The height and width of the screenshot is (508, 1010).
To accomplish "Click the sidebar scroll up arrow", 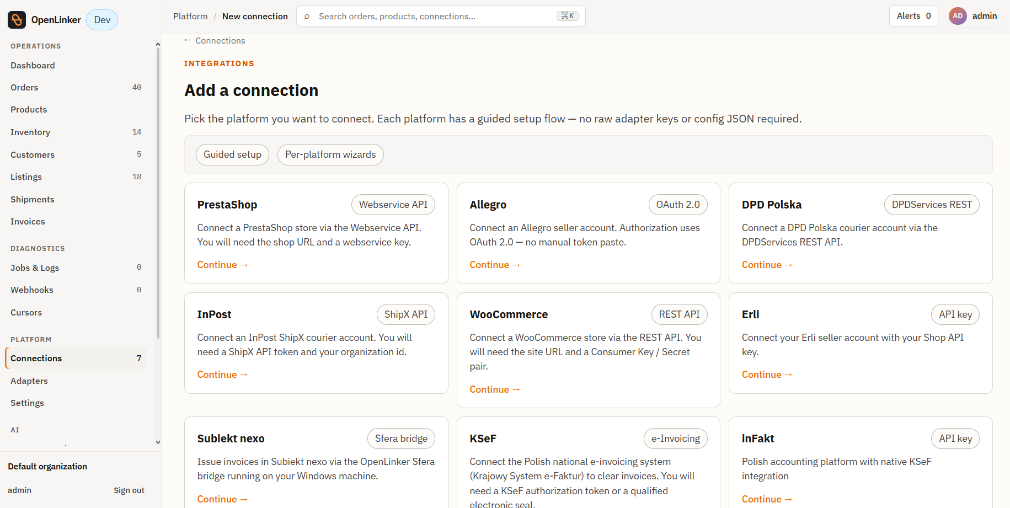I will 158,45.
